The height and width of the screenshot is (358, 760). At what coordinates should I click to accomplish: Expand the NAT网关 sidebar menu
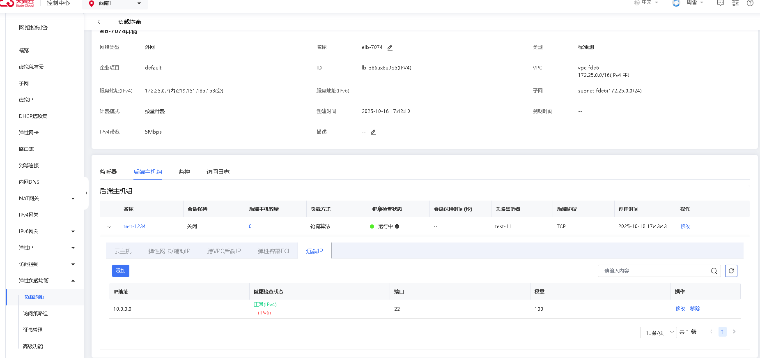click(x=73, y=199)
